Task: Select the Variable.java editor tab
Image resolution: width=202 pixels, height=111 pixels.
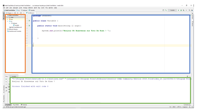Action: pos(30,13)
